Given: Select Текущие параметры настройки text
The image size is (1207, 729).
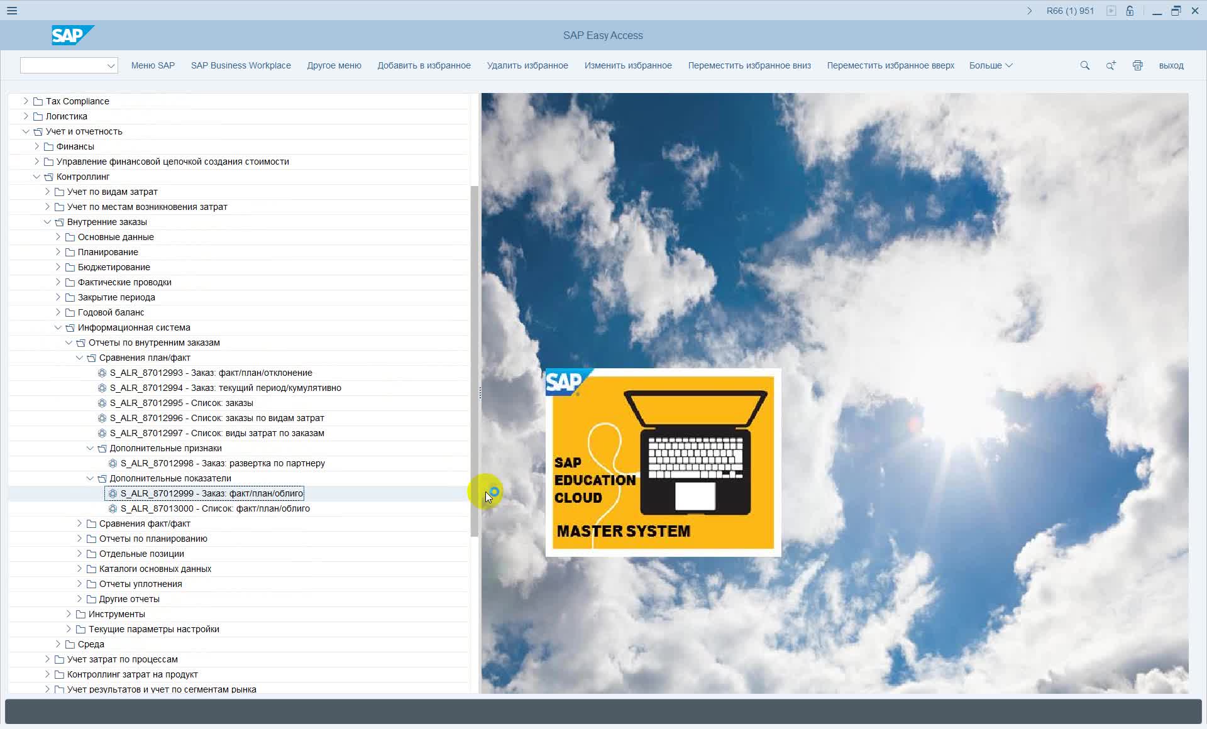Looking at the screenshot, I should click(154, 629).
